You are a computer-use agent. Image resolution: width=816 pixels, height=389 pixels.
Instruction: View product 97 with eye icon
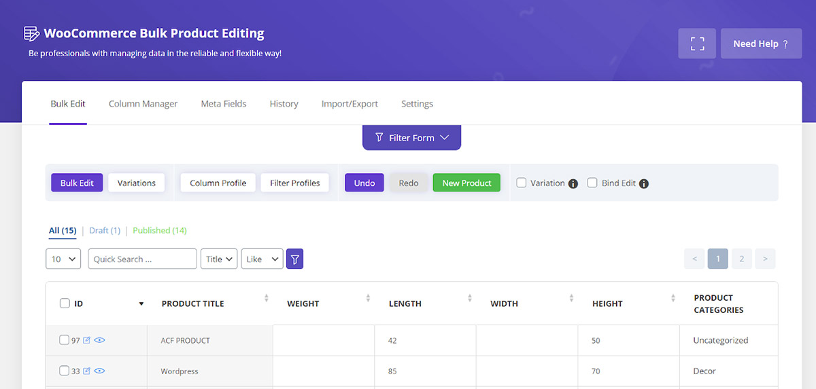tap(99, 340)
